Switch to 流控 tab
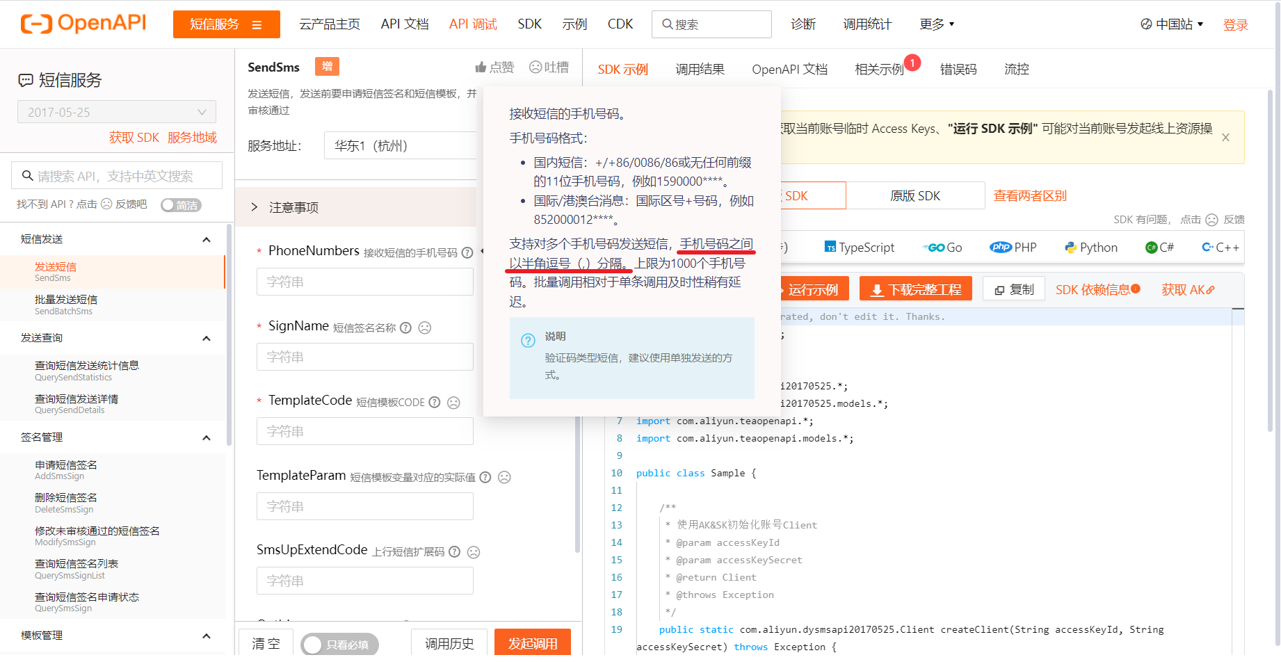1281x662 pixels. 1016,69
